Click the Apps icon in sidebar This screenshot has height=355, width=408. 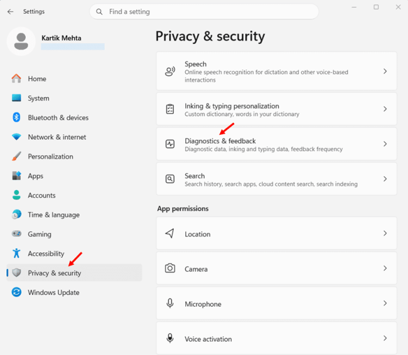[16, 176]
